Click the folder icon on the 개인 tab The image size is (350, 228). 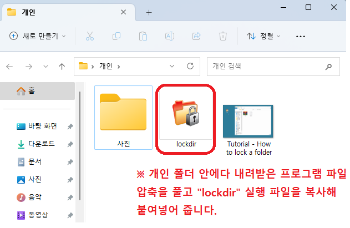pyautogui.click(x=12, y=12)
